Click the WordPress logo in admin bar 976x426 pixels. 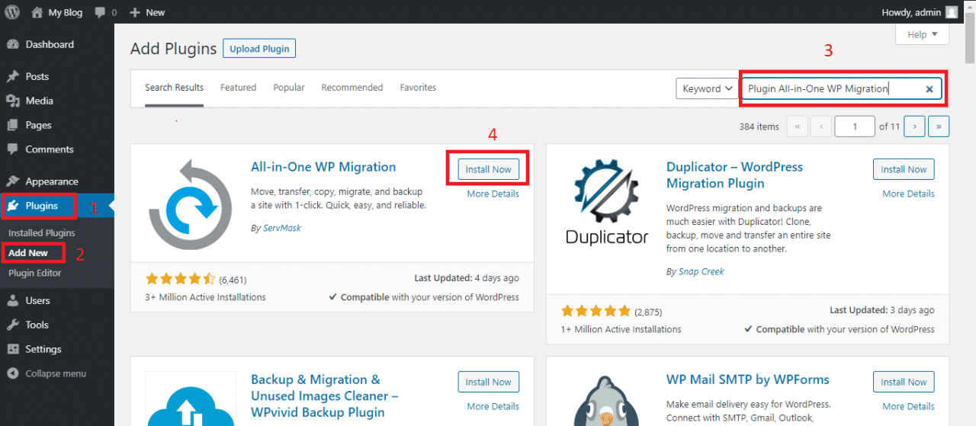[12, 12]
